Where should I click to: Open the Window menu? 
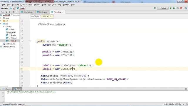66,5
